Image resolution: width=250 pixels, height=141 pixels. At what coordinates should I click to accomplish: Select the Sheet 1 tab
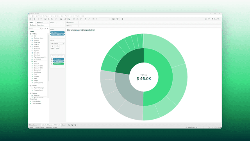(x=64, y=125)
